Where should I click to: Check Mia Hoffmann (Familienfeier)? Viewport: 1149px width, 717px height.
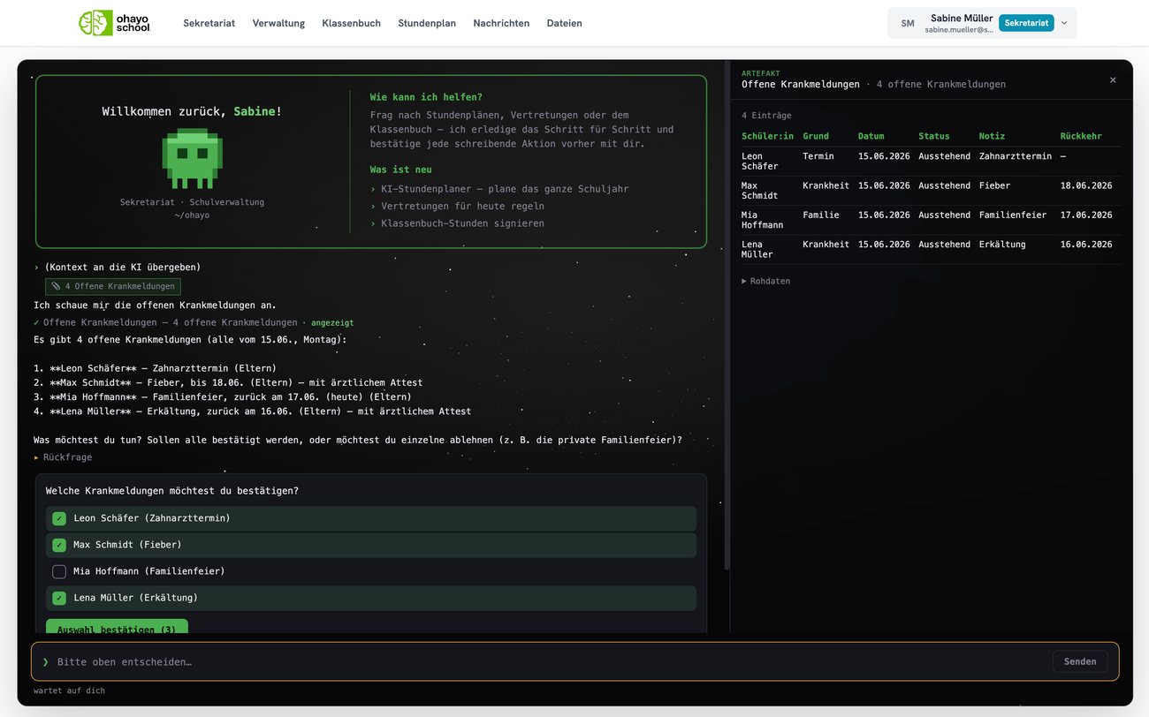click(59, 571)
